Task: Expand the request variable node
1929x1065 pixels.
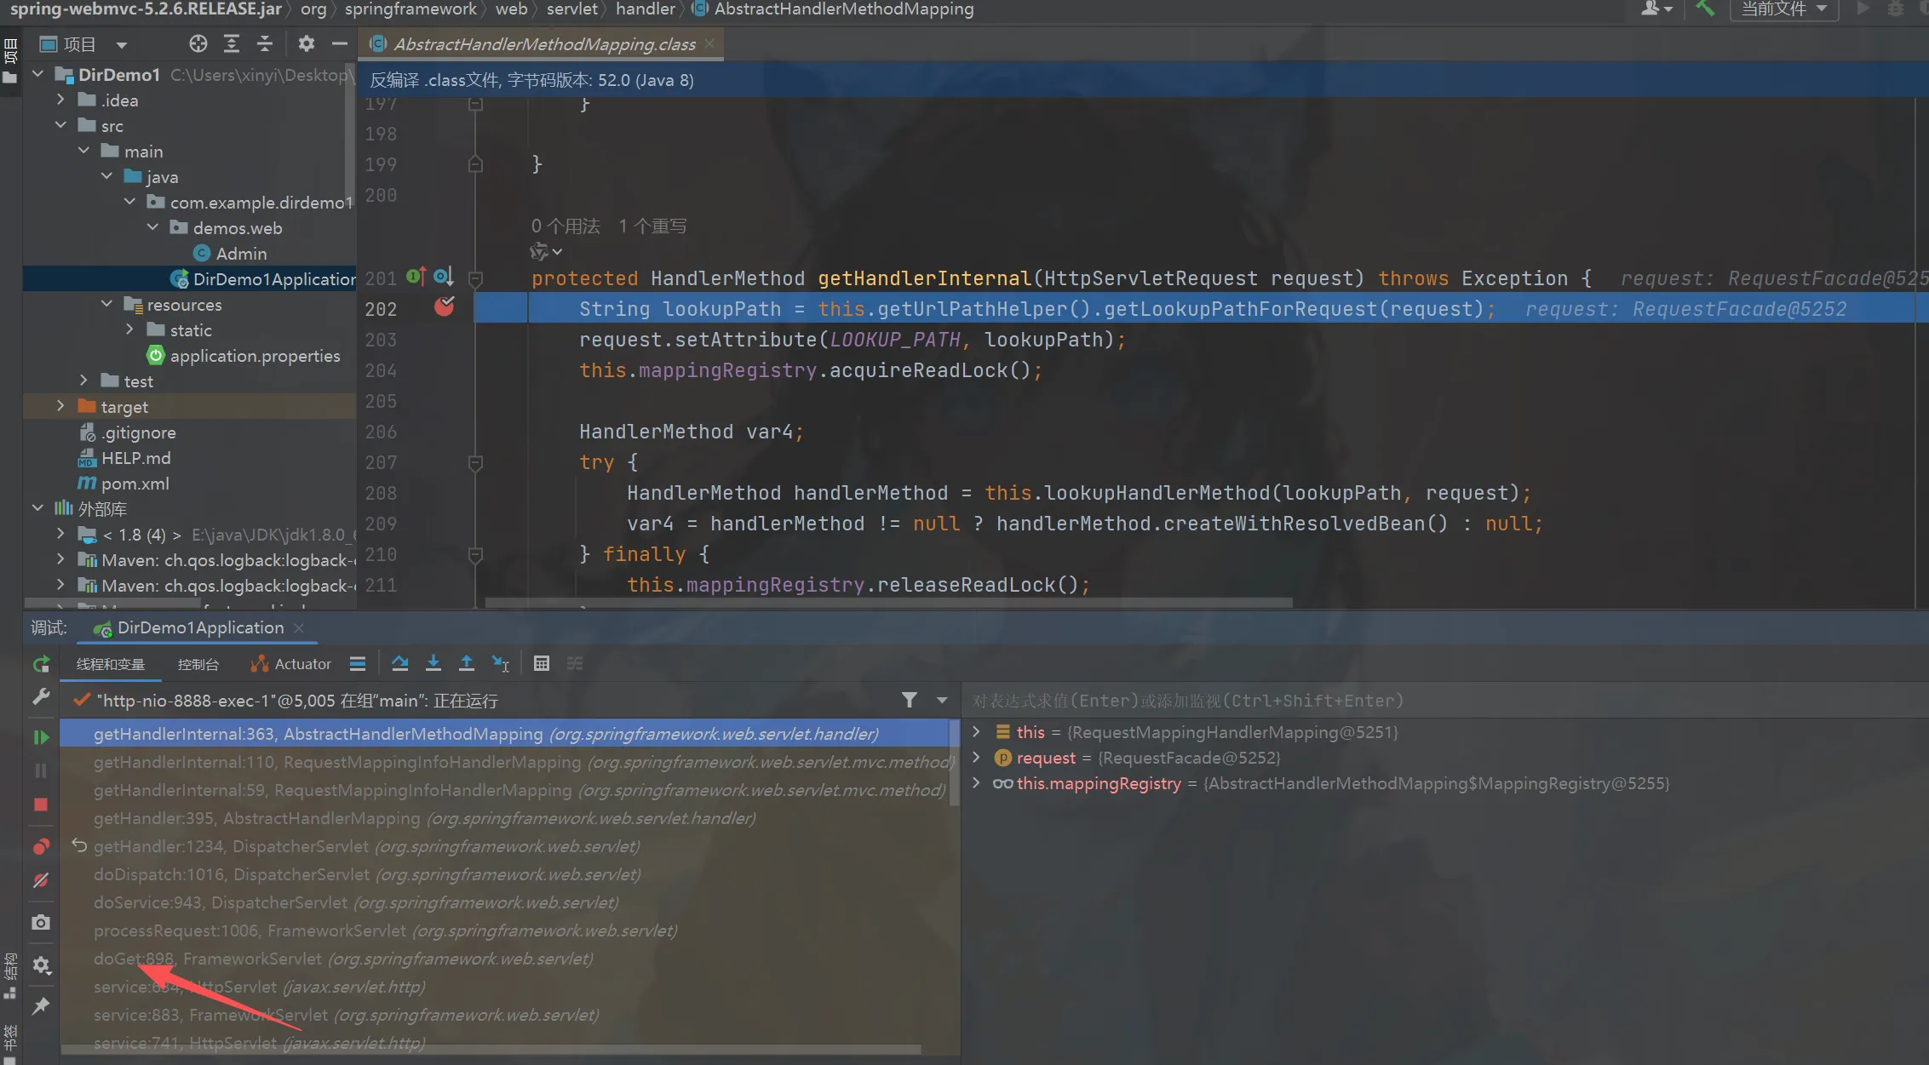Action: pyautogui.click(x=976, y=758)
